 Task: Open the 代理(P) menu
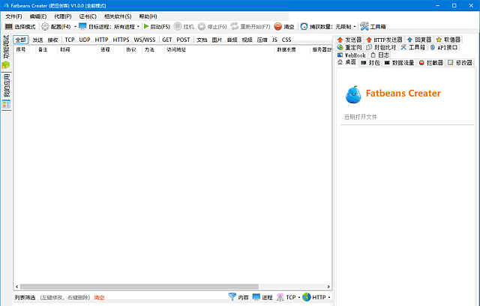[63, 16]
